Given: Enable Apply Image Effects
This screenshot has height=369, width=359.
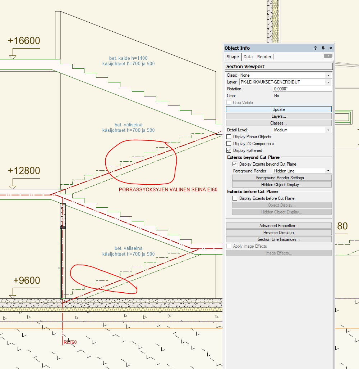Looking at the screenshot, I should point(229,246).
